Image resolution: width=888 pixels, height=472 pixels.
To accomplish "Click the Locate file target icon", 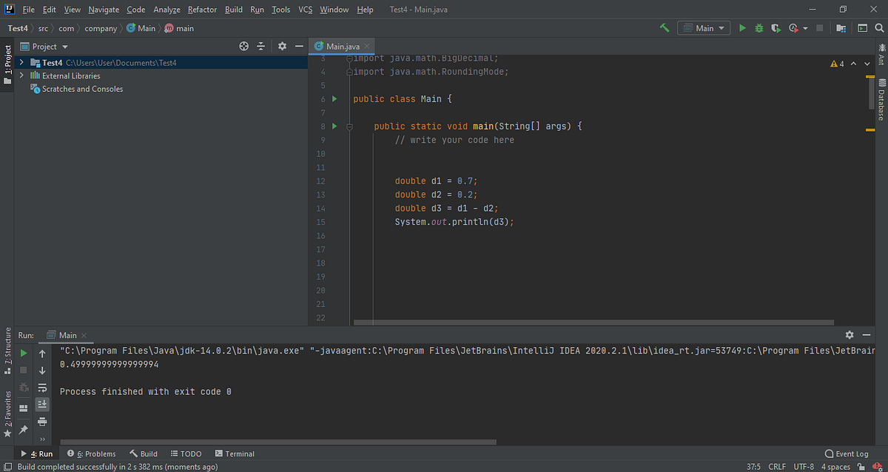I will click(244, 46).
